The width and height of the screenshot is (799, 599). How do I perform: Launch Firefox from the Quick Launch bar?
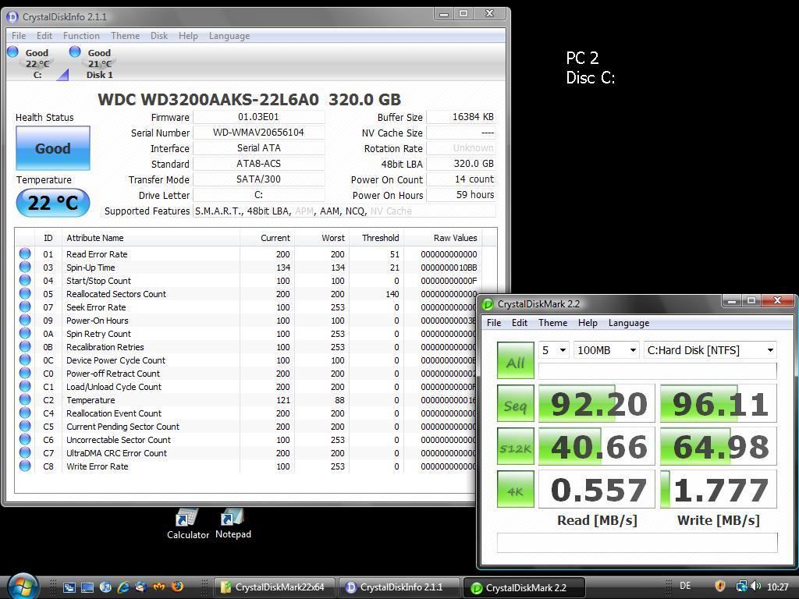coord(177,587)
